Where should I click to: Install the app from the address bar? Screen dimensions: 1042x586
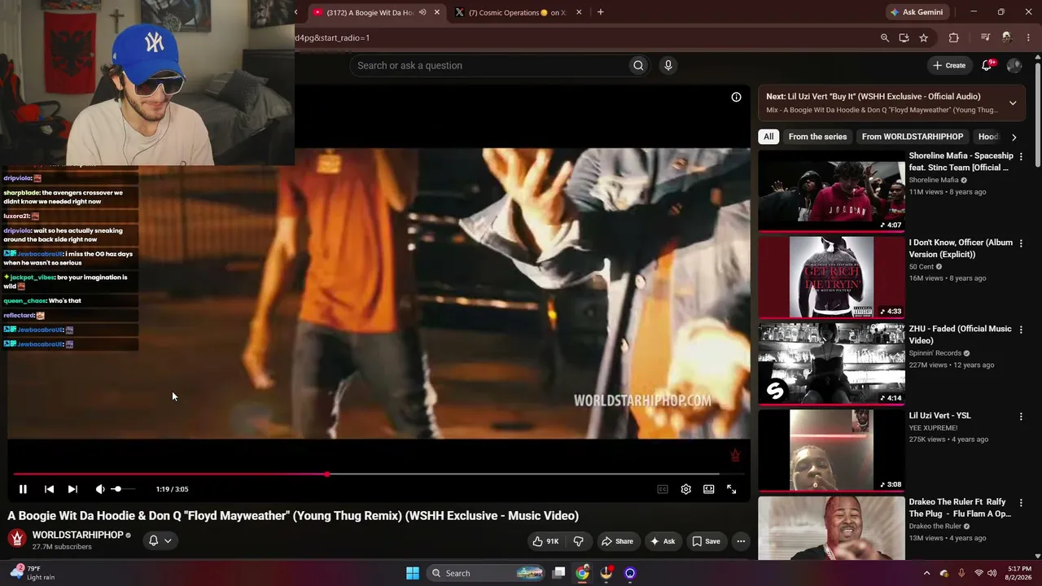pyautogui.click(x=904, y=37)
